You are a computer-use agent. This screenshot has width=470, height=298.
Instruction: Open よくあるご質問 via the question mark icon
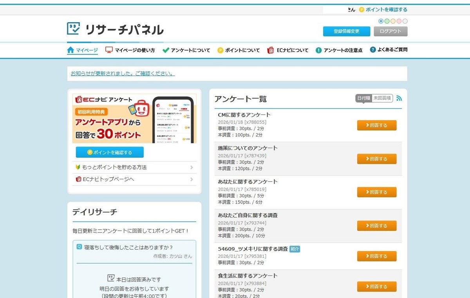pos(372,50)
